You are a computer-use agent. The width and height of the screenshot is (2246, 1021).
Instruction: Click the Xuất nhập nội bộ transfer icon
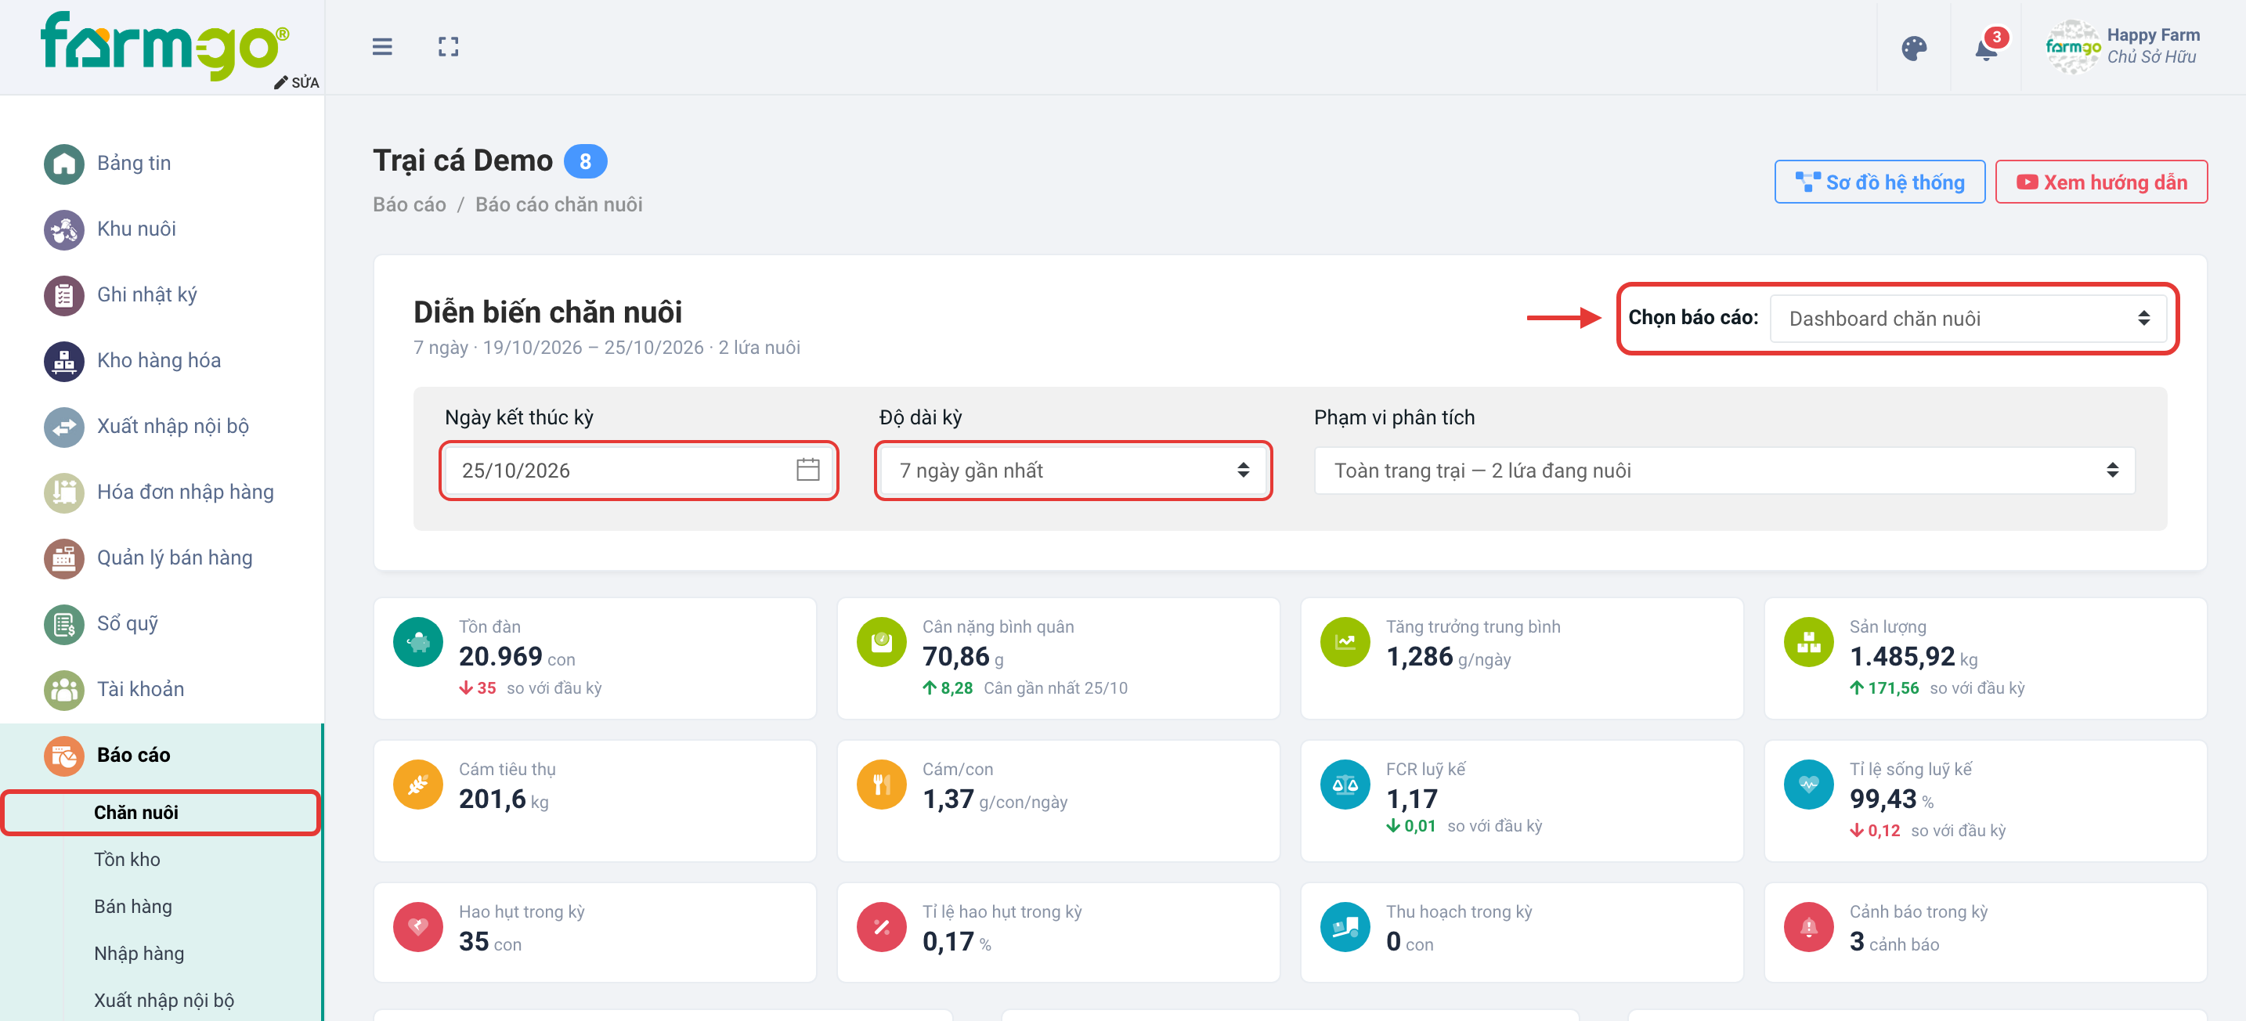[63, 427]
